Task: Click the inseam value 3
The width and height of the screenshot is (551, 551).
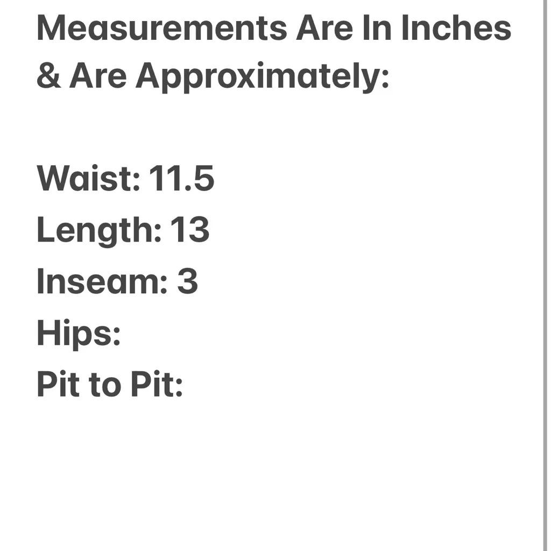Action: point(188,281)
